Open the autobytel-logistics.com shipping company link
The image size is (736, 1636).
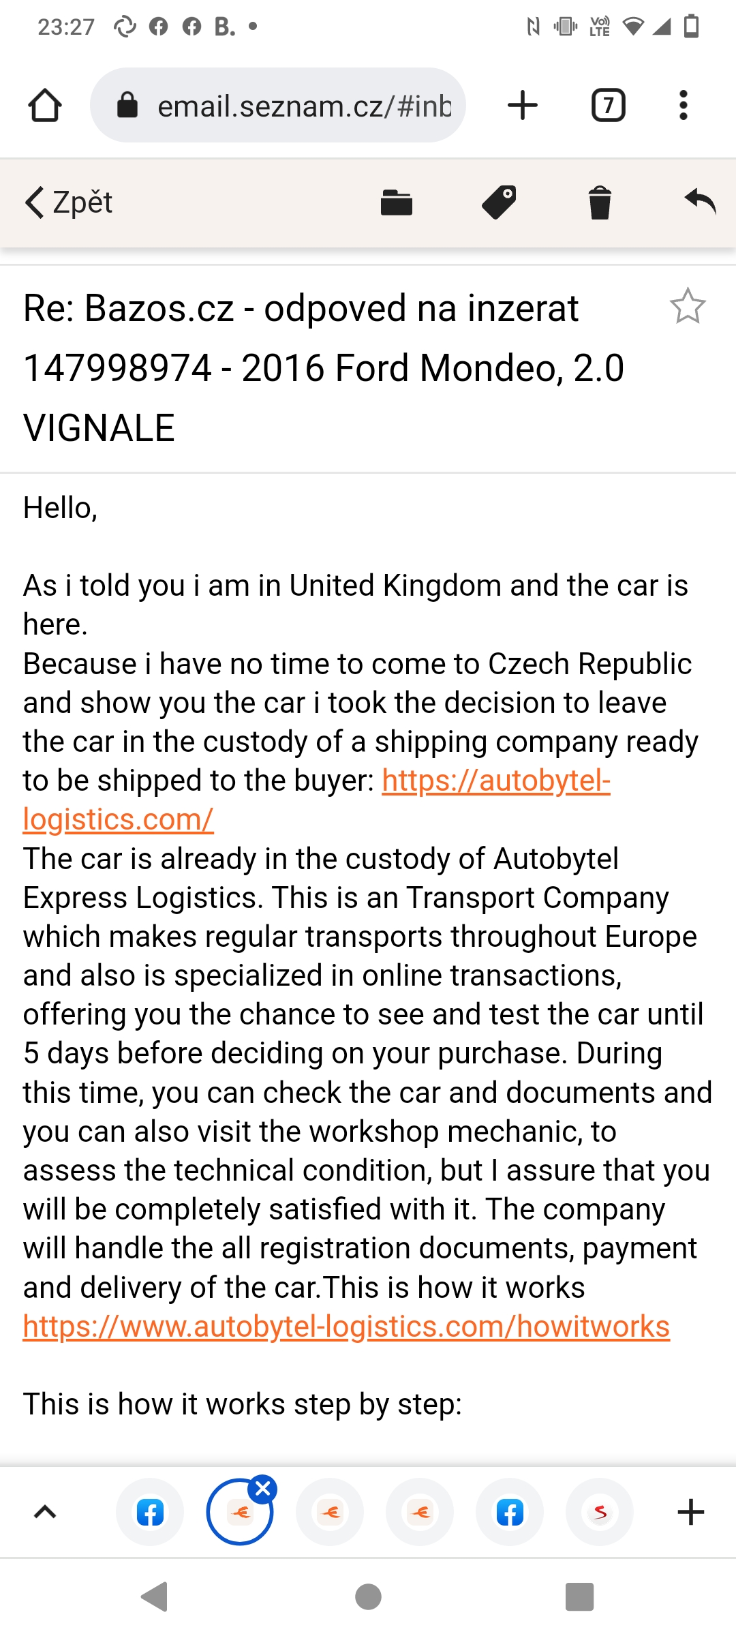pos(495,781)
